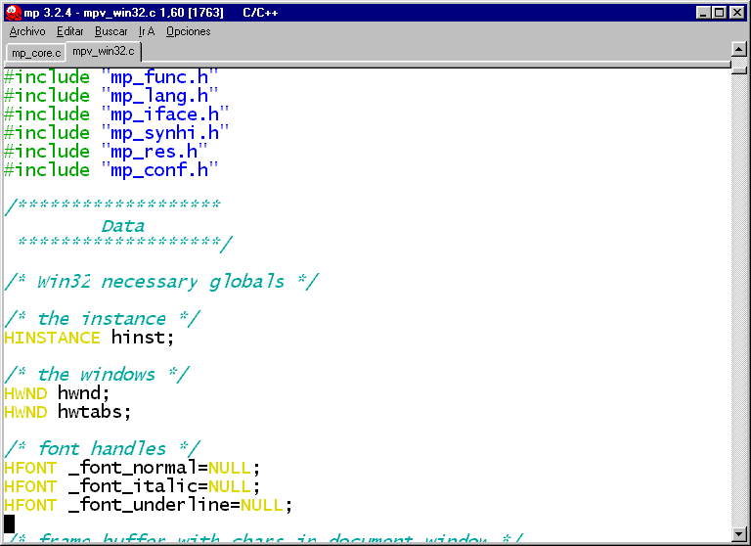Open the Editar menu

70,31
